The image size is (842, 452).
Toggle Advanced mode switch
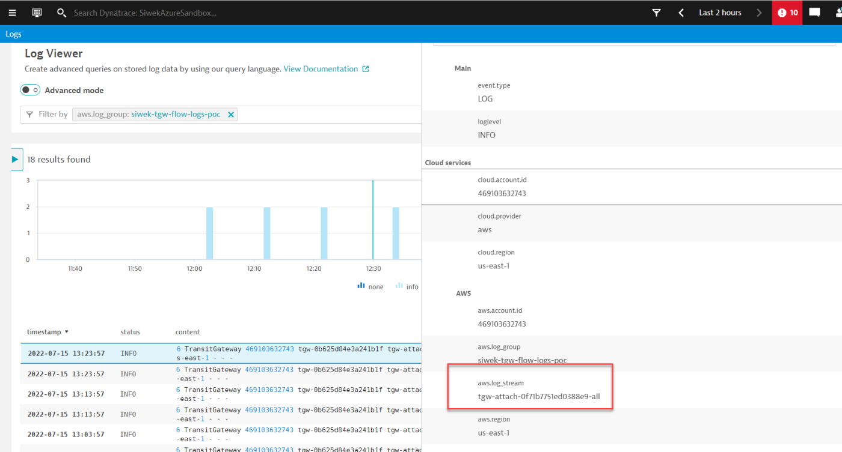[30, 89]
